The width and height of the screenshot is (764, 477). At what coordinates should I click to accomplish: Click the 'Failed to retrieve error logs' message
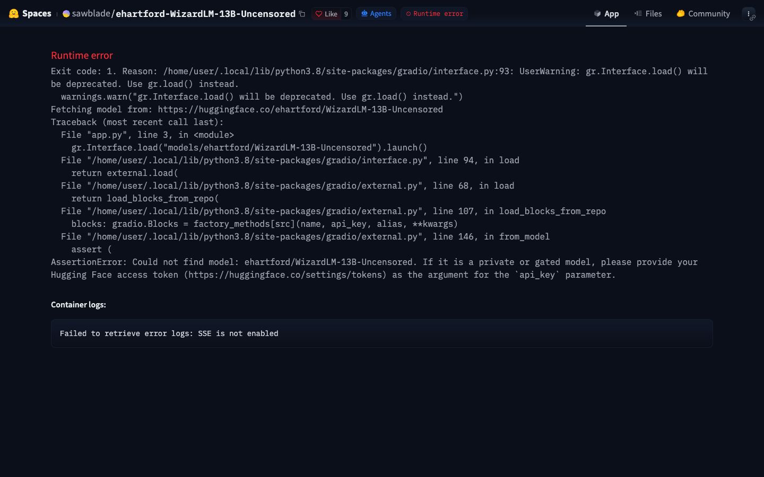coord(169,333)
